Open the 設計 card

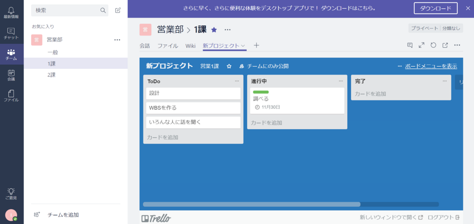tap(193, 93)
